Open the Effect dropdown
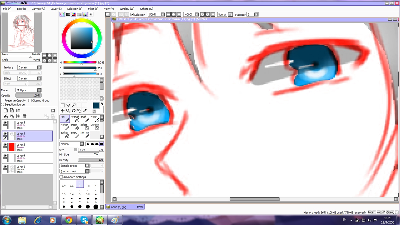 point(29,78)
